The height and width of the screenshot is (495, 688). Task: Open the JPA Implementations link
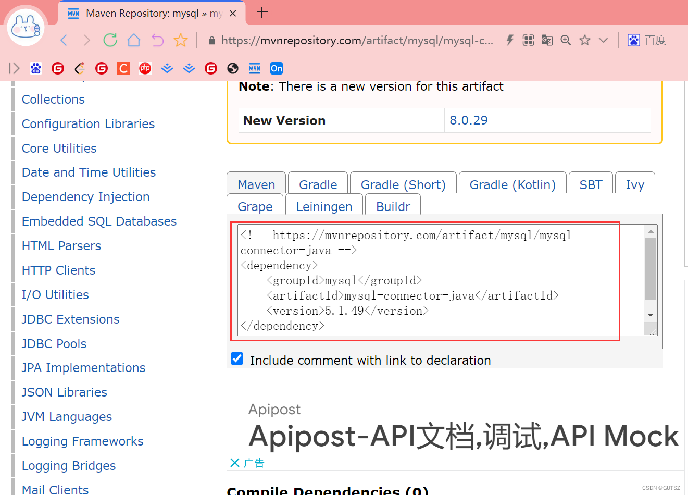coord(83,368)
